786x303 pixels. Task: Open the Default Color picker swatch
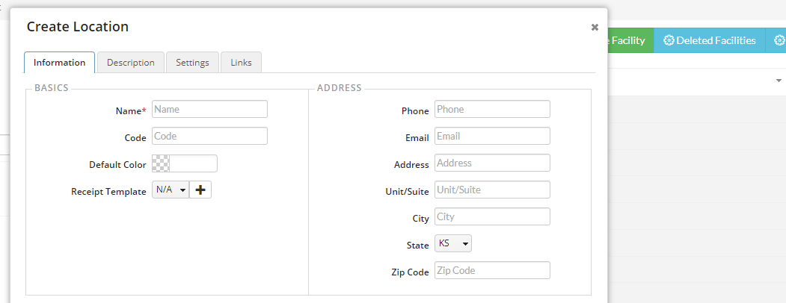pyautogui.click(x=161, y=163)
